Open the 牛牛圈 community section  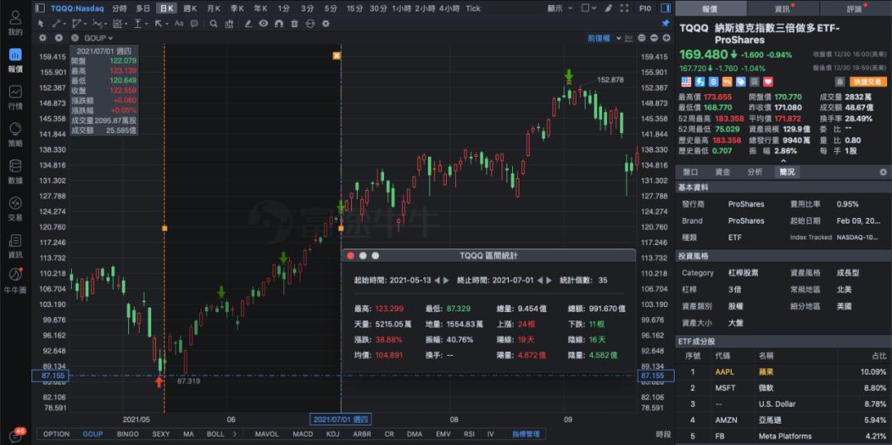[x=16, y=280]
